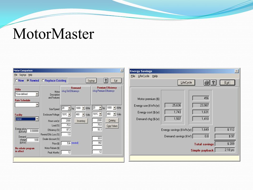Click the Copy Values button
This screenshot has height=190, width=253.
[112, 126]
